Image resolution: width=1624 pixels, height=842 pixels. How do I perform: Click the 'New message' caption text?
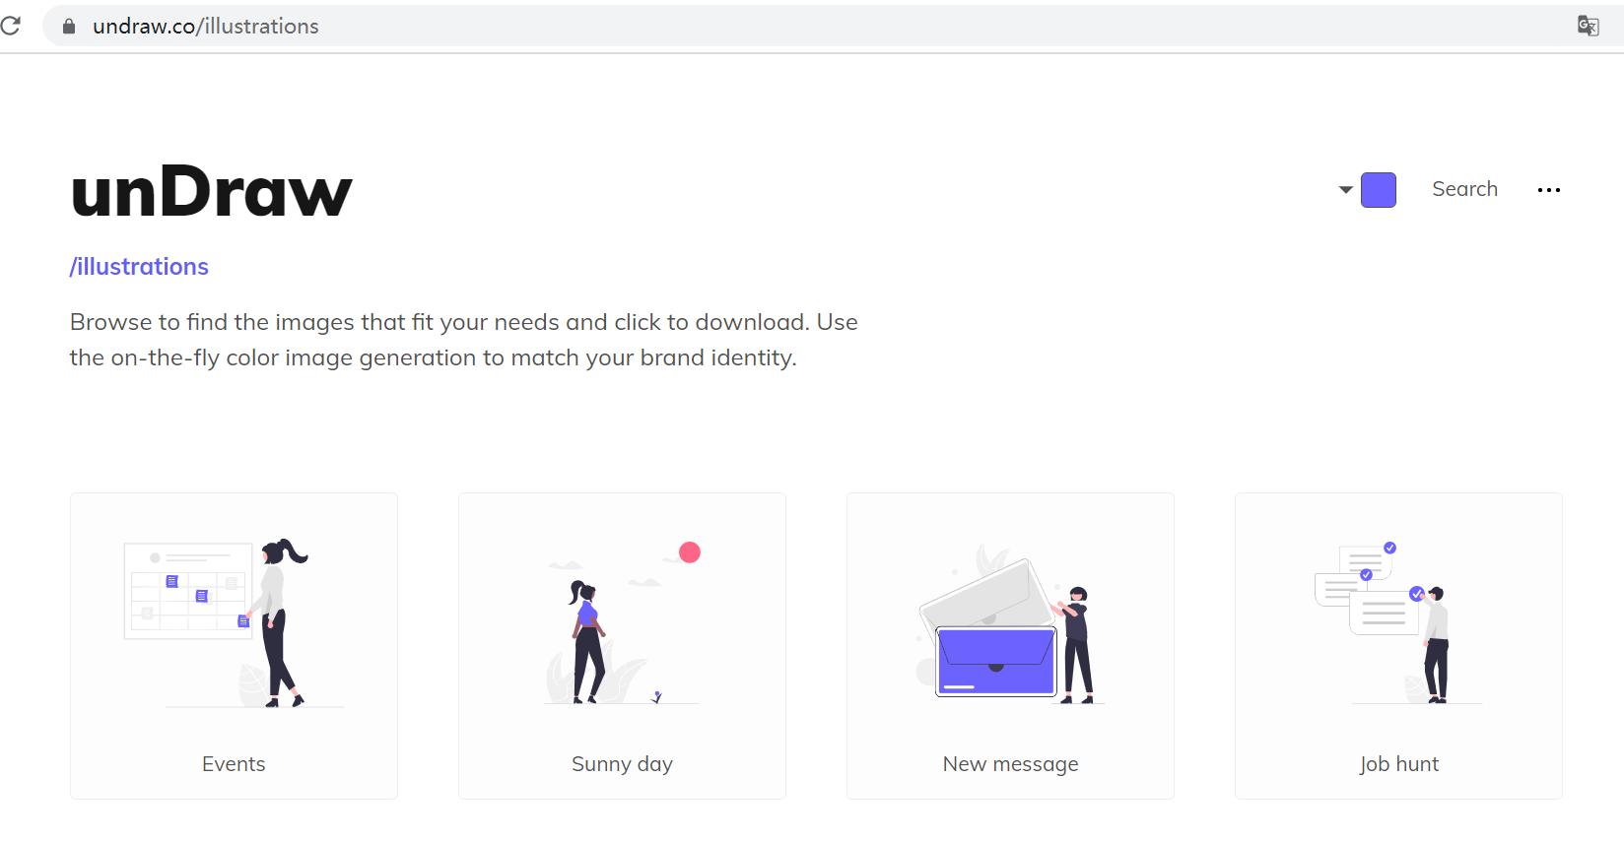click(x=1010, y=764)
